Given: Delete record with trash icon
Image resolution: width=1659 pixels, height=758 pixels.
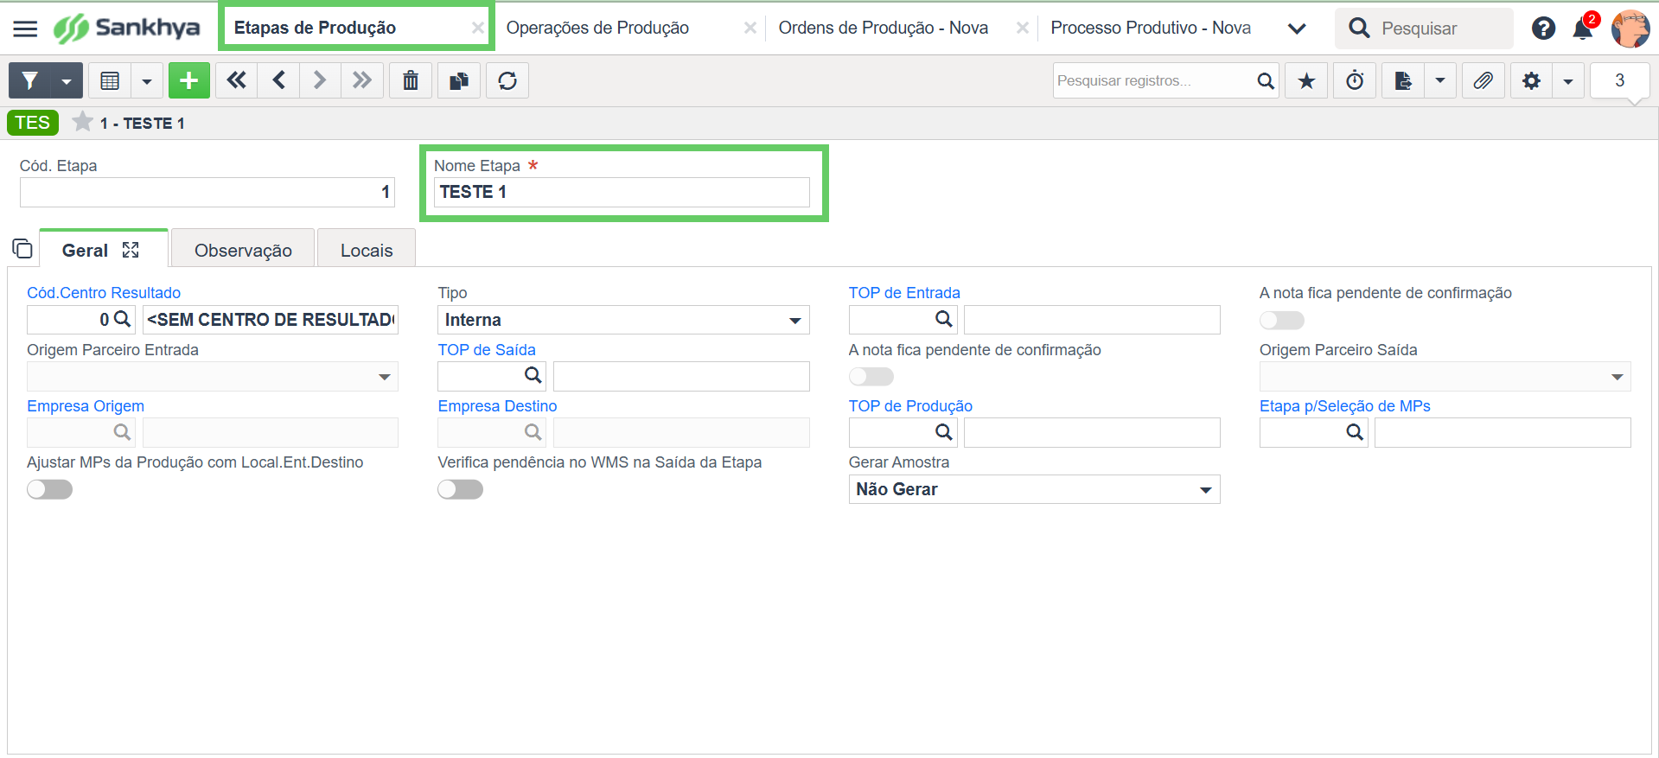Looking at the screenshot, I should pos(411,80).
